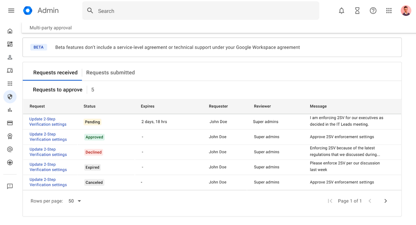416x225 pixels.
Task: Click the notifications bell icon
Action: point(341,11)
